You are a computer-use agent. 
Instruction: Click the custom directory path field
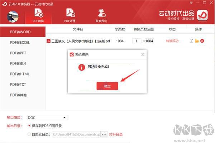[x=77, y=134]
